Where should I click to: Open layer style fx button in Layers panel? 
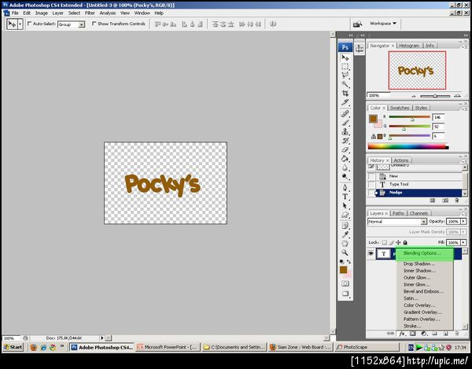(402, 334)
